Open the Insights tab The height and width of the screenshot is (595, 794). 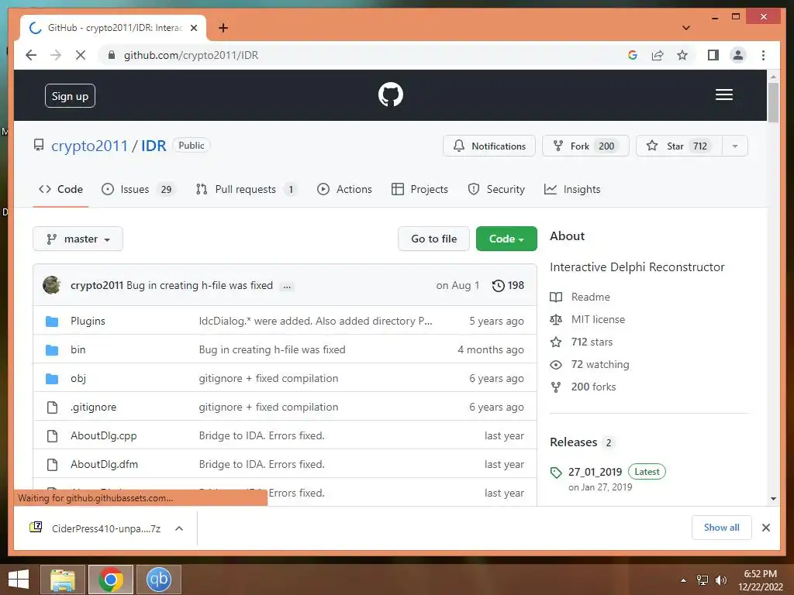click(x=572, y=189)
